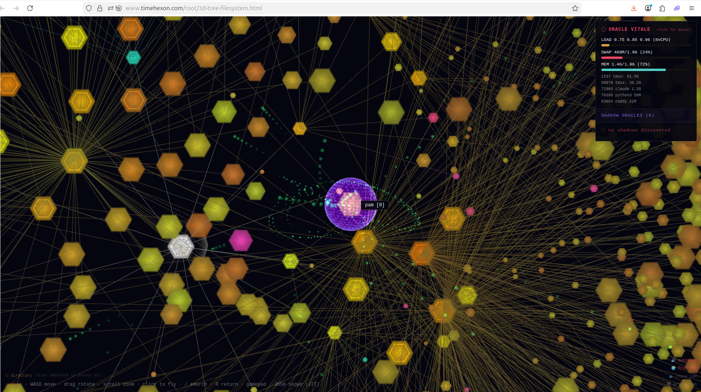Click the pam [0] node label
Image resolution: width=701 pixels, height=392 pixels.
click(x=374, y=205)
